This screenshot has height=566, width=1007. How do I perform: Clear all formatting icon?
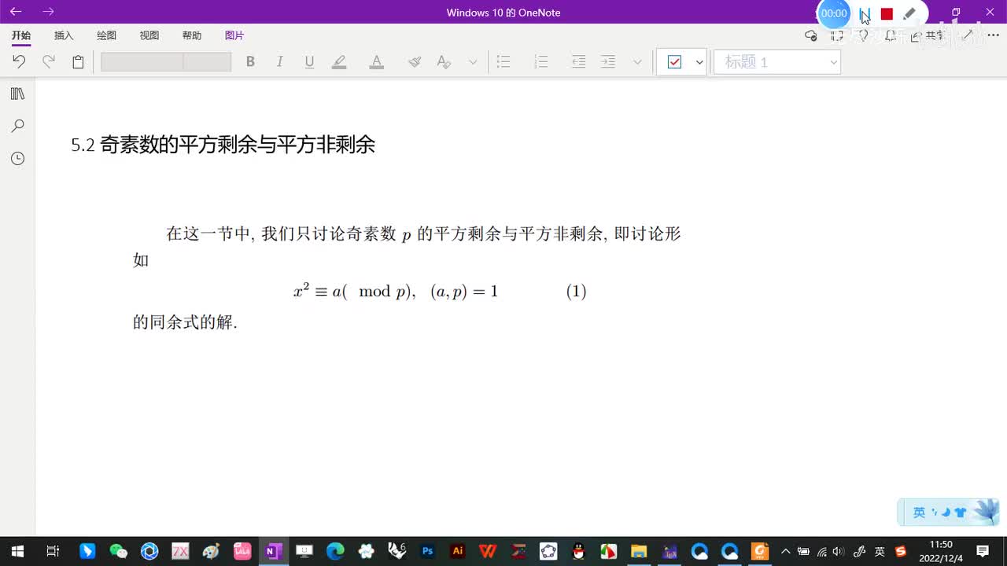pyautogui.click(x=444, y=61)
